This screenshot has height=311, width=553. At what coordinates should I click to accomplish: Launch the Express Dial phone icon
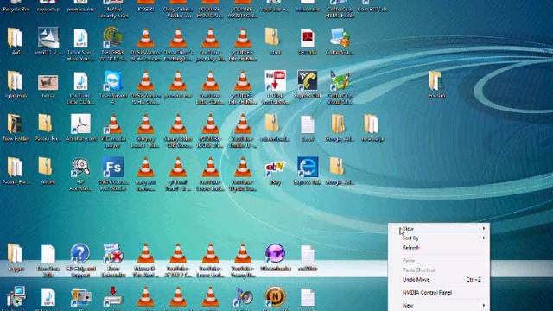[x=308, y=80]
